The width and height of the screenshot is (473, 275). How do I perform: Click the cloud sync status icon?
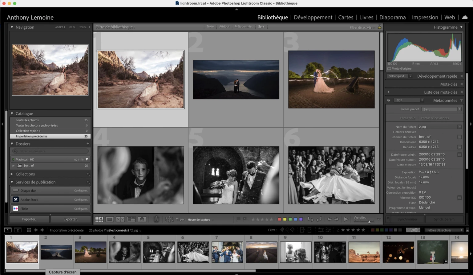465,17
